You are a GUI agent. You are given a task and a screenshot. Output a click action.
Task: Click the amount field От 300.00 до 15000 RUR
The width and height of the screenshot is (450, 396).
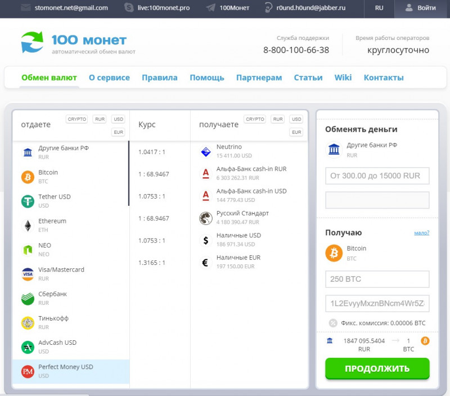click(x=377, y=175)
